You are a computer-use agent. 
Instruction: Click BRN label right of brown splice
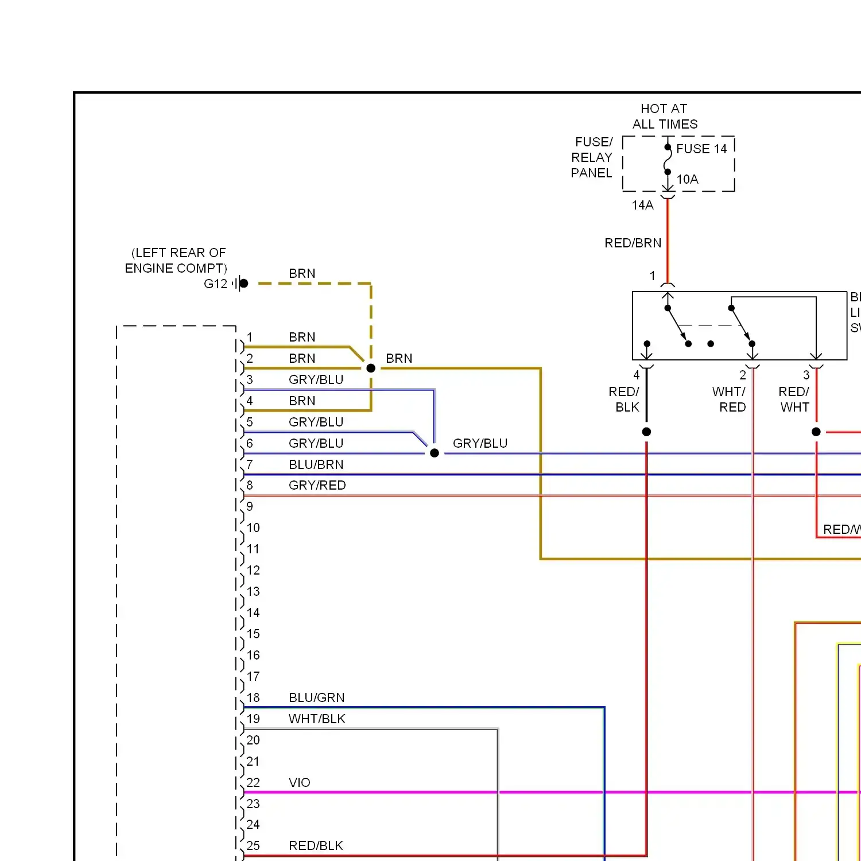tap(399, 359)
